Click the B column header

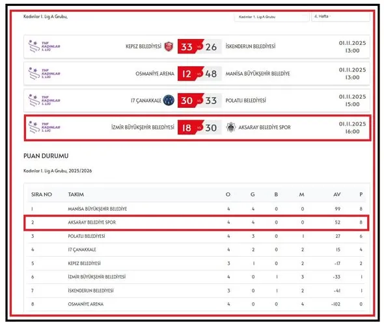click(276, 194)
